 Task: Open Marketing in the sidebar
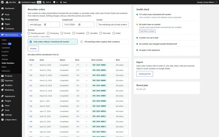click(x=11, y=90)
